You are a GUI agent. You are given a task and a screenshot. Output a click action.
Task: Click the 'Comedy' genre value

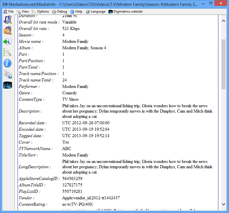point(70,93)
